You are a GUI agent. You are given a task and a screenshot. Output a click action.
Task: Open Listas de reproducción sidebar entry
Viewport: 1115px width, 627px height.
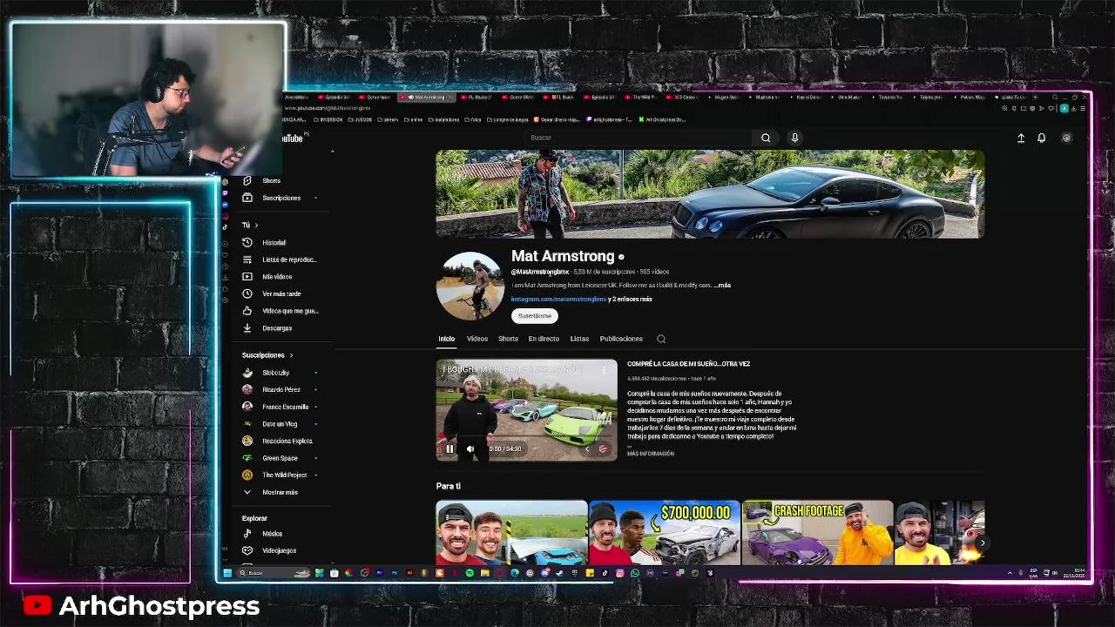click(x=289, y=260)
